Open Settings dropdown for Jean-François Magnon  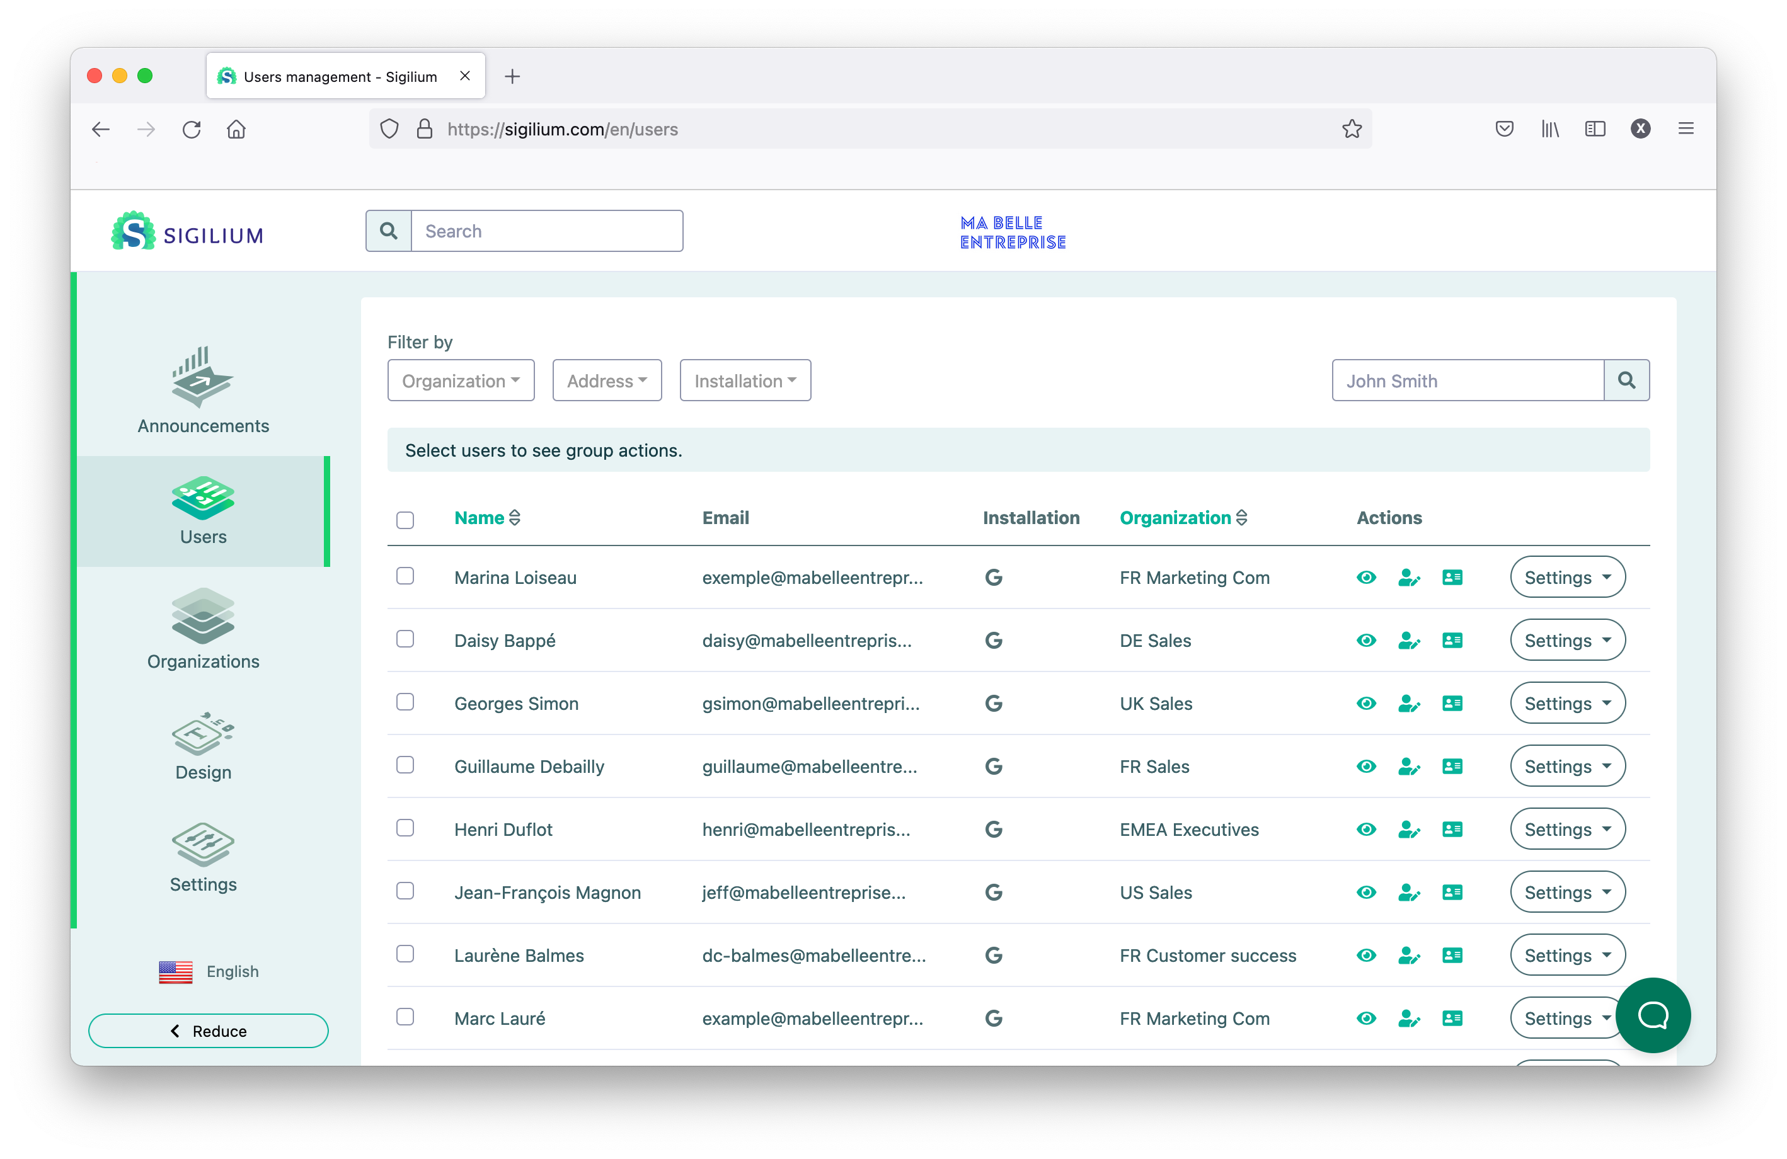point(1567,893)
